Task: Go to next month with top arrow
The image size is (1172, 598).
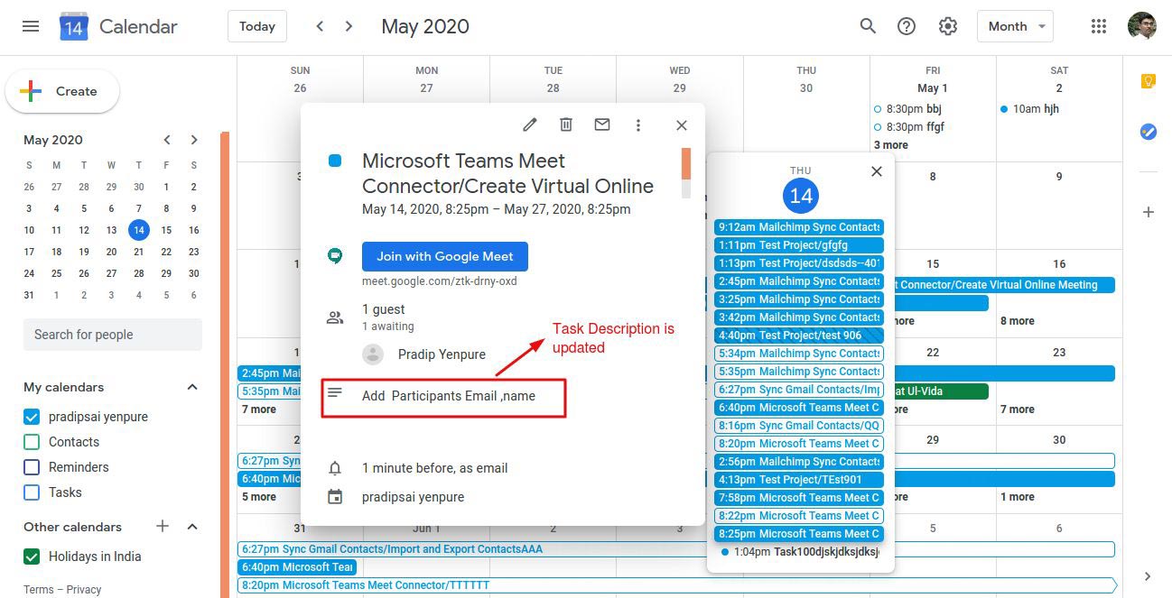Action: click(349, 26)
